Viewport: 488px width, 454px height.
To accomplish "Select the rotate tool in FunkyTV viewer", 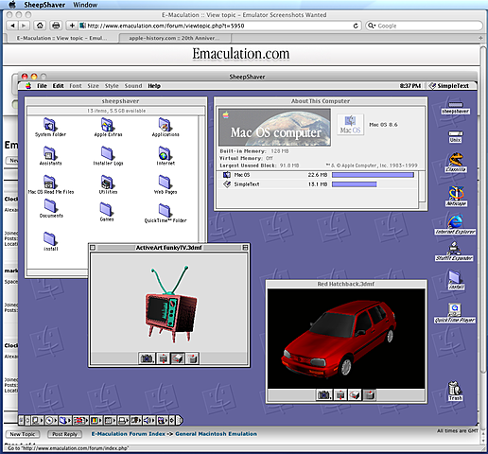I will (x=178, y=358).
